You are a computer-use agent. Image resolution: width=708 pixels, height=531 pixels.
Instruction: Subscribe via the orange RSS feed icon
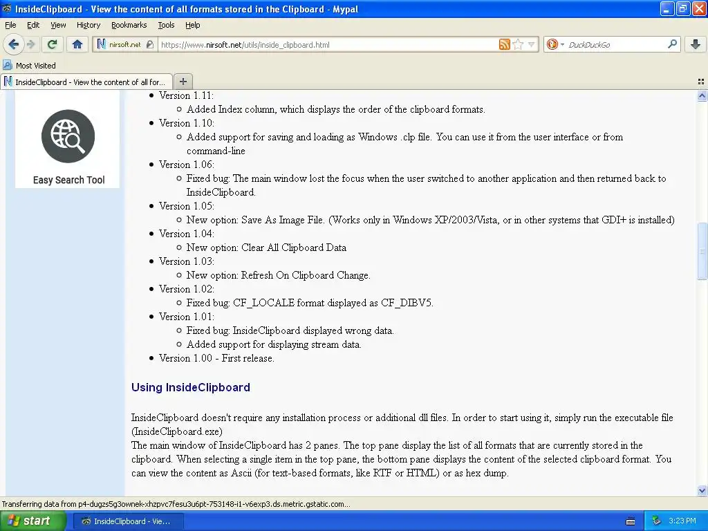pos(504,44)
